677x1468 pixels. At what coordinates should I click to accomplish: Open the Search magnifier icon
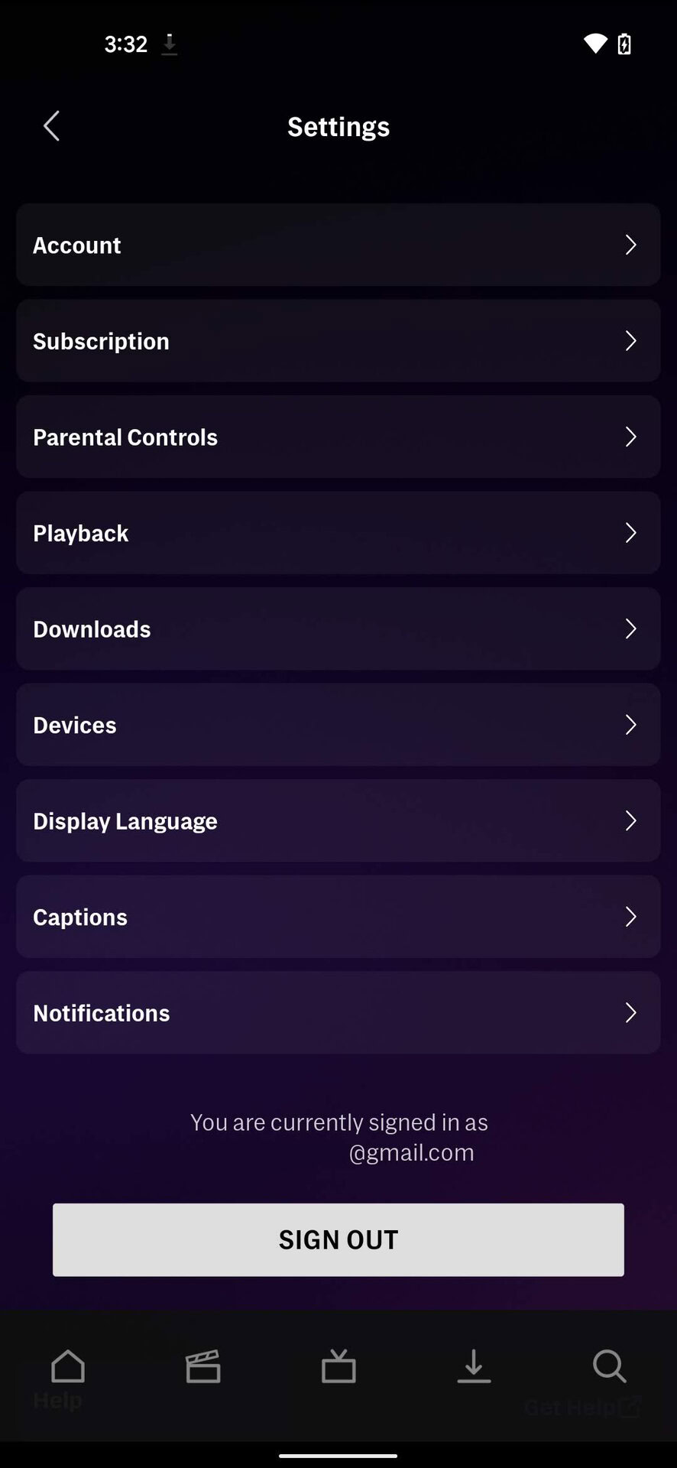[609, 1366]
